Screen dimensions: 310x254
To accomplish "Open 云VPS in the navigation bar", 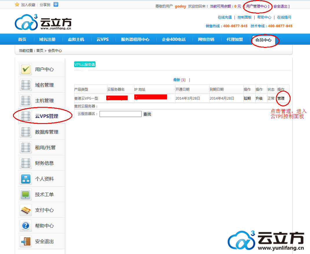I will tap(102, 39).
